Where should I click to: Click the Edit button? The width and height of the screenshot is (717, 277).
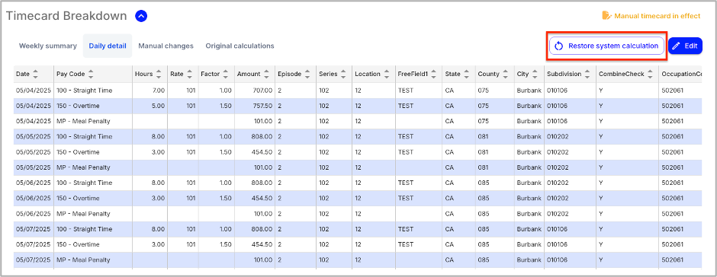coord(685,46)
